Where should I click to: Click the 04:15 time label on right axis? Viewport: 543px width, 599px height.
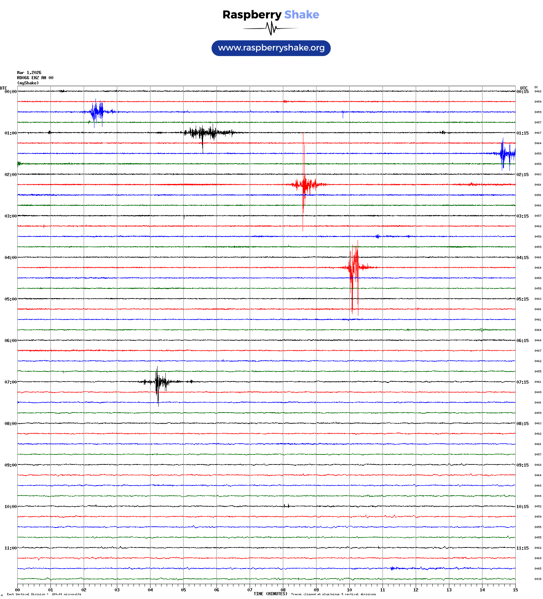(x=522, y=258)
